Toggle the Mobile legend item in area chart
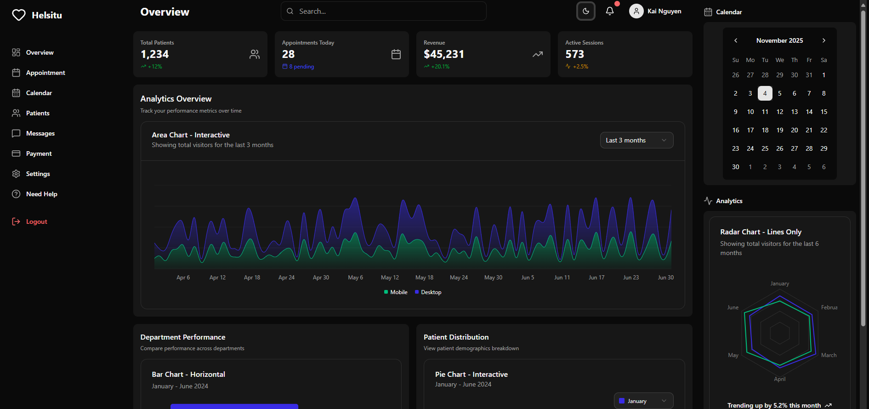 pos(396,292)
